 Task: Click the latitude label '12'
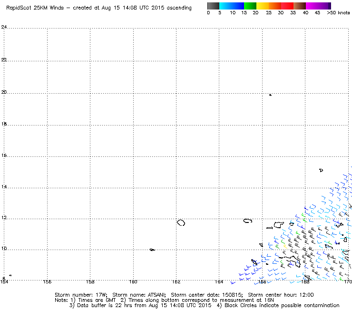pos(4,218)
